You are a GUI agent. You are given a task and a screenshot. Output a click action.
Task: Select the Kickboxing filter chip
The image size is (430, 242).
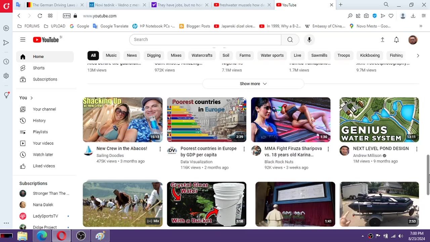click(370, 55)
